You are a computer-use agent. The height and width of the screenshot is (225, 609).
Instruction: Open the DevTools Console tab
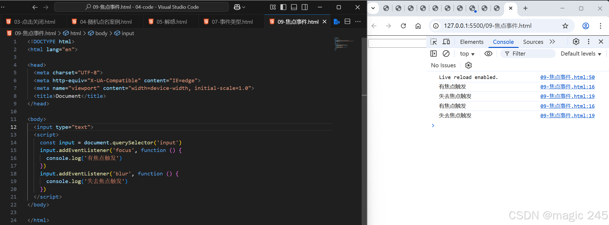coord(503,42)
